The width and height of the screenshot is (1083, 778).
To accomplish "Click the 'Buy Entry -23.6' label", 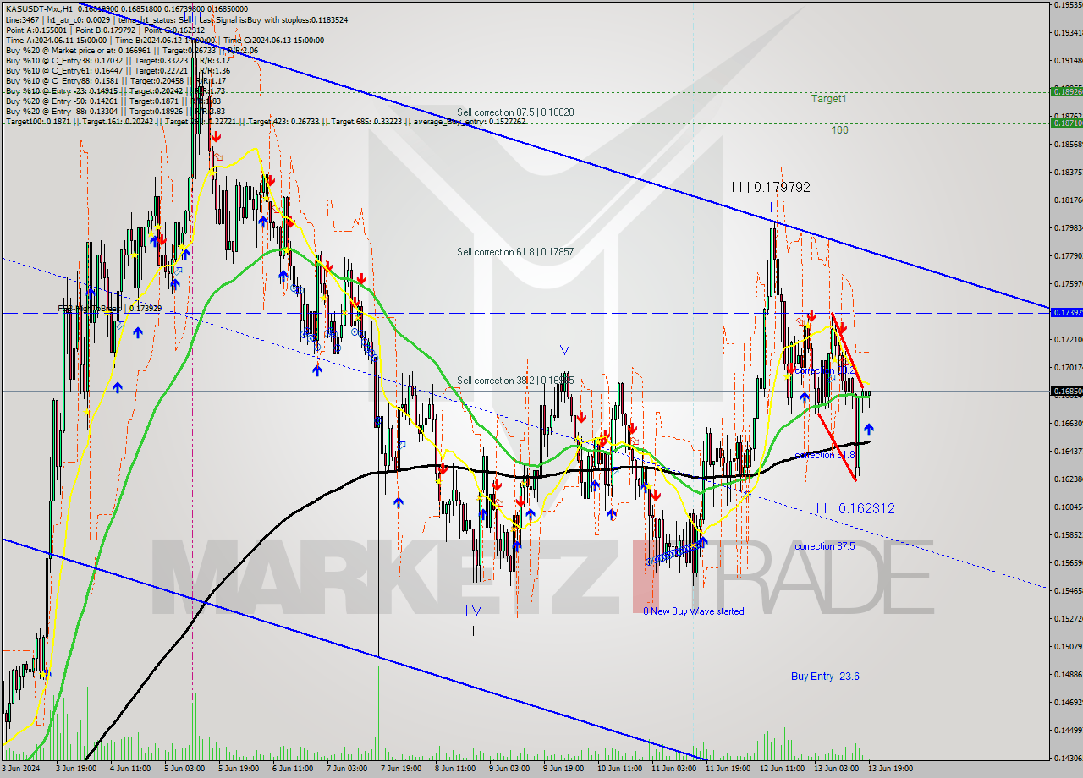I will [826, 676].
